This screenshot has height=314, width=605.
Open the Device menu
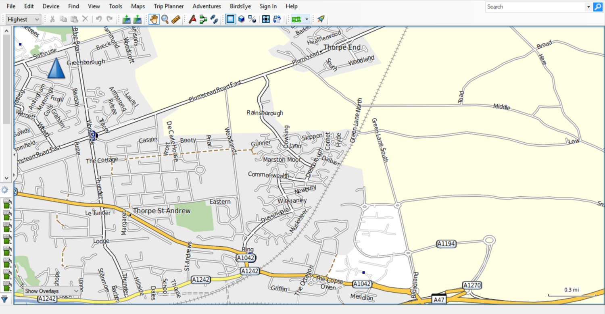(51, 6)
